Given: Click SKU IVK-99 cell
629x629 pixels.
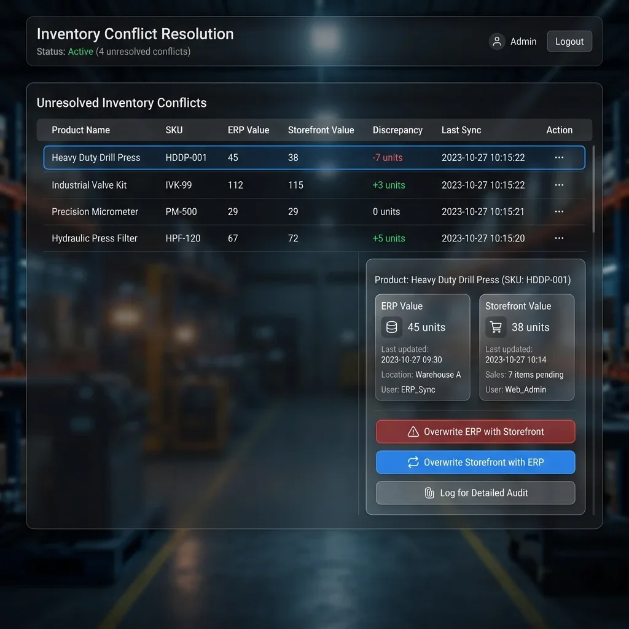Looking at the screenshot, I should pyautogui.click(x=179, y=185).
